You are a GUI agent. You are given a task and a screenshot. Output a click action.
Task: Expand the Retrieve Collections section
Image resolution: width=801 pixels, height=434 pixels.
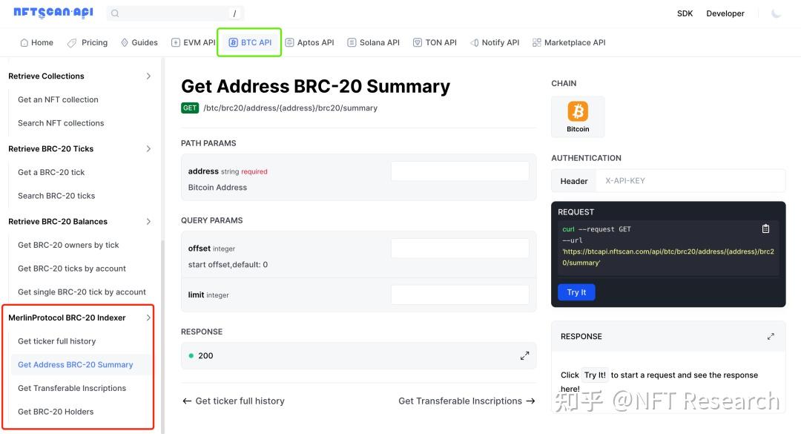tap(148, 76)
